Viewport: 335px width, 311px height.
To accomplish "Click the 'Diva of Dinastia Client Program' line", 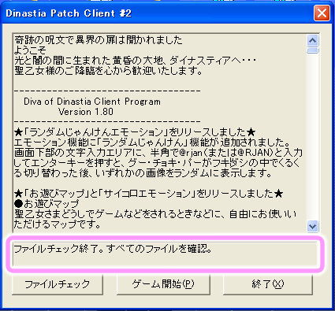I will [92, 102].
